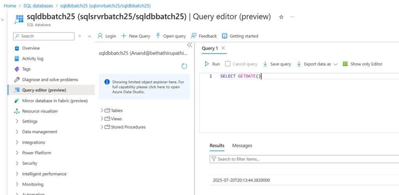The image size is (399, 195).
Task: Click the green Show only Editor grid icon
Action: point(345,64)
